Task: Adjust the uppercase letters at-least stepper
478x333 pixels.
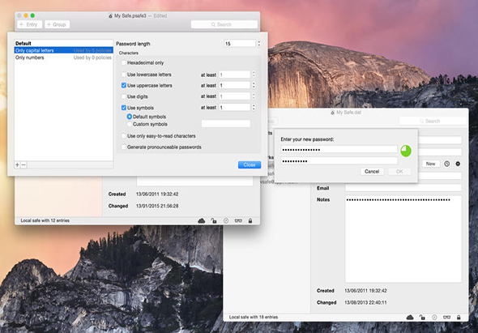Action: pyautogui.click(x=254, y=85)
